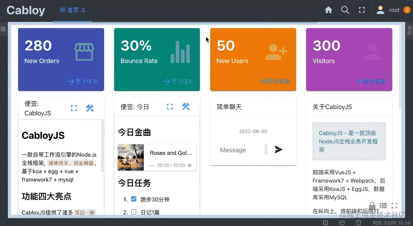Screen dimensions: 413x226
Task: Click the CabloyJS blue description box
Action: pos(349,141)
